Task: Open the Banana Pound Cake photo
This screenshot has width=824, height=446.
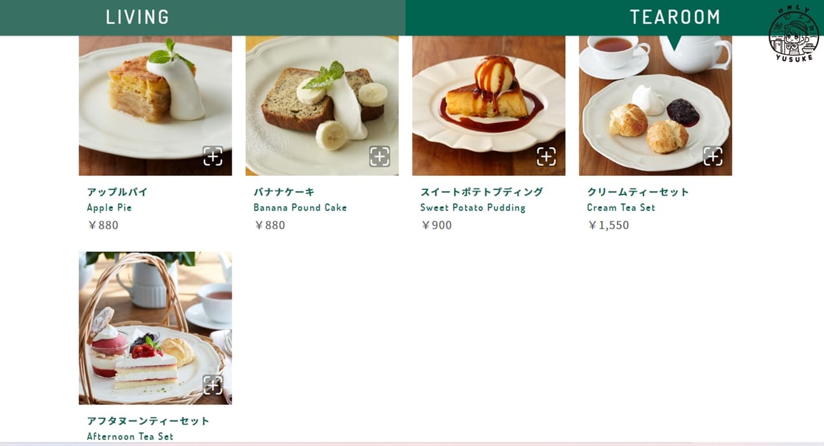Action: [322, 106]
